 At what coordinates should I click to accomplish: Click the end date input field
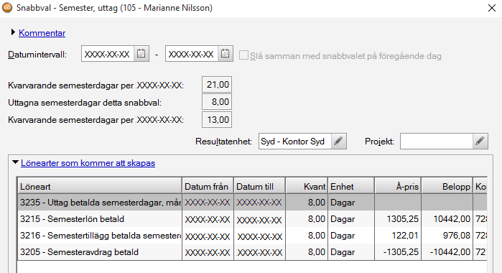pos(192,54)
